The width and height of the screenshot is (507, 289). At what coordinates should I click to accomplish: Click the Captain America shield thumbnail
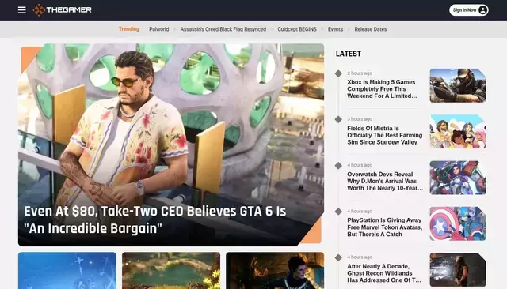pos(458,223)
